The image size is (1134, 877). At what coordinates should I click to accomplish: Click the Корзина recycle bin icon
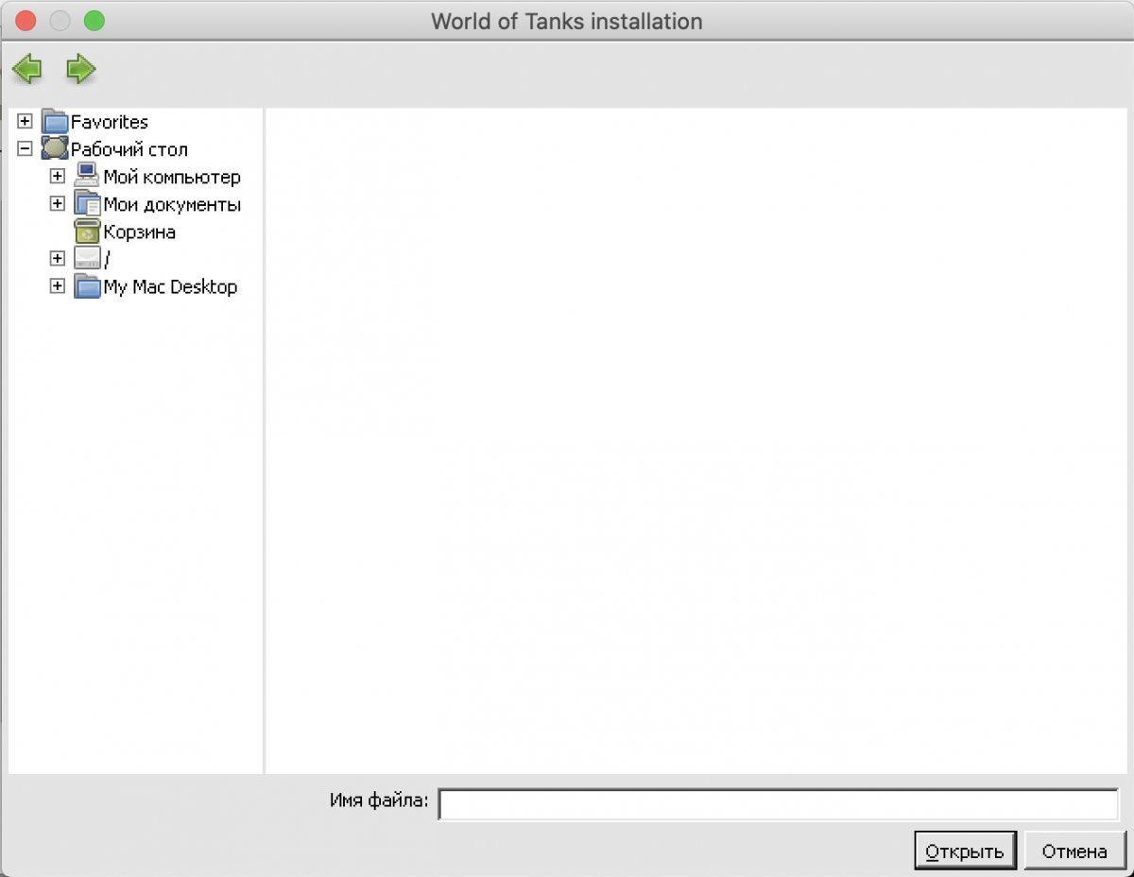click(87, 232)
